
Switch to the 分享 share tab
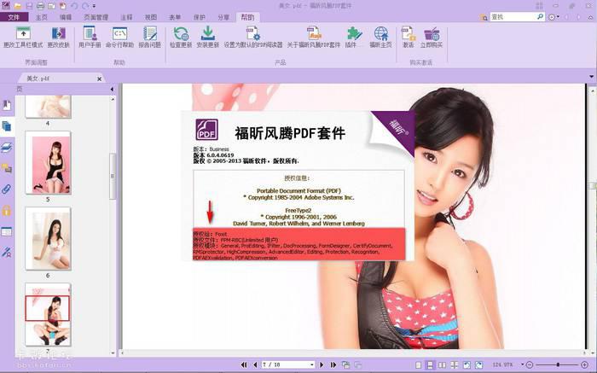click(x=223, y=17)
